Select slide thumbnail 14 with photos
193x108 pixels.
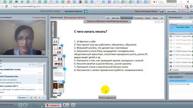pos(59,87)
